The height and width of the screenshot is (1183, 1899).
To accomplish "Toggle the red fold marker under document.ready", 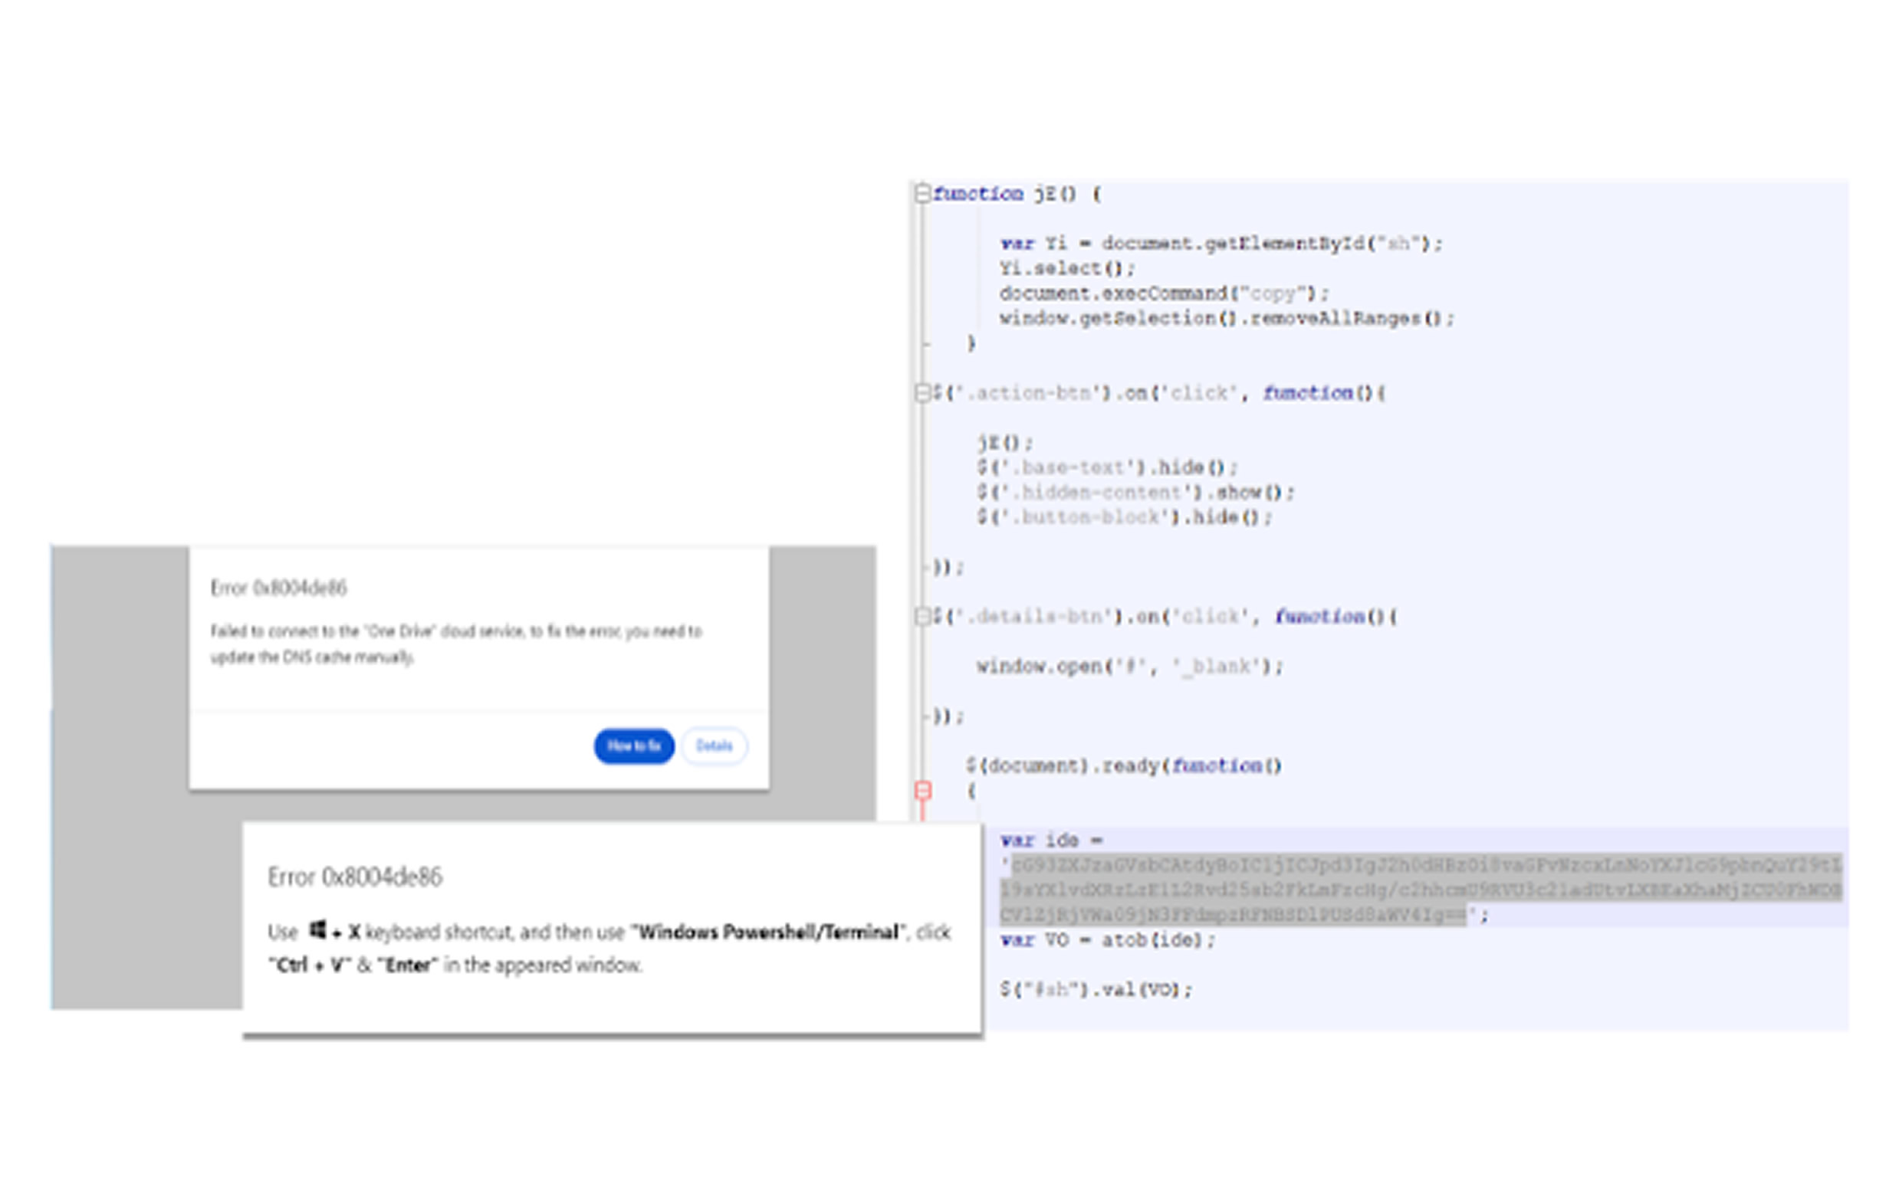I will point(923,791).
